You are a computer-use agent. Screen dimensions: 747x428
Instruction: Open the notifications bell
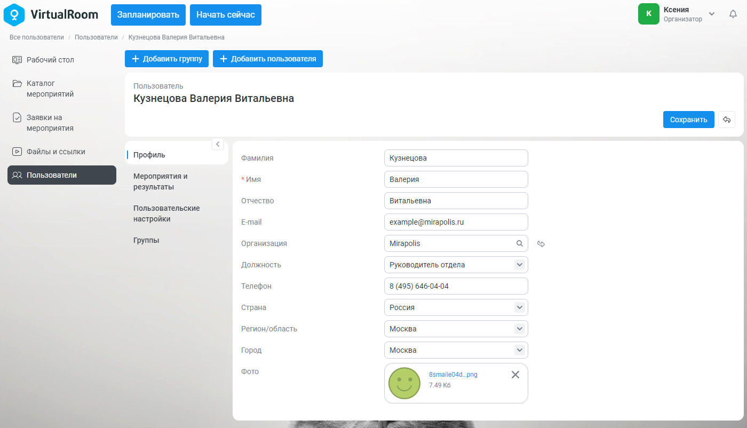point(733,14)
